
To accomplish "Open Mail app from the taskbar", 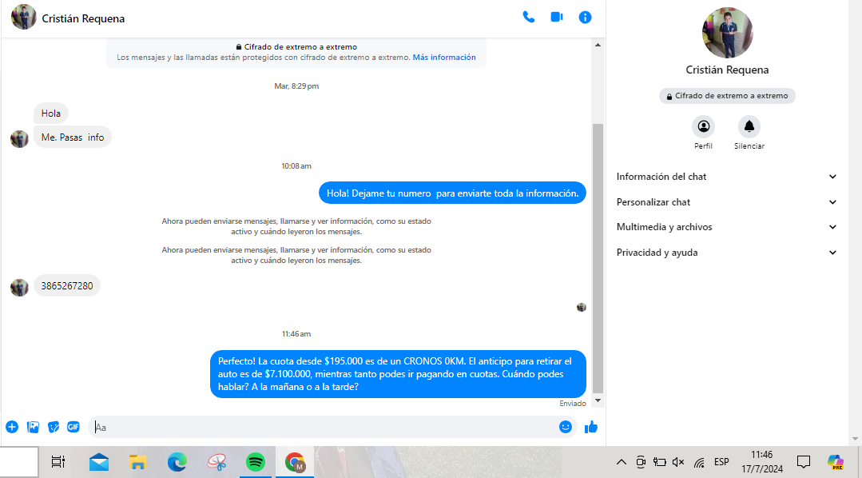I will tap(99, 462).
